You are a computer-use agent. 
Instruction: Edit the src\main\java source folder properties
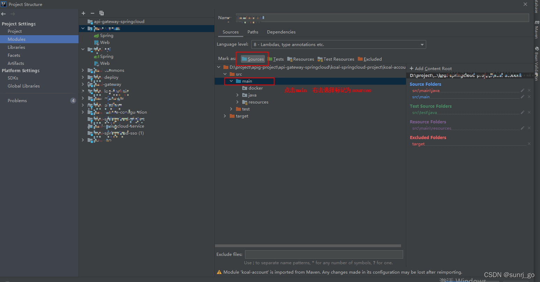[x=523, y=90]
